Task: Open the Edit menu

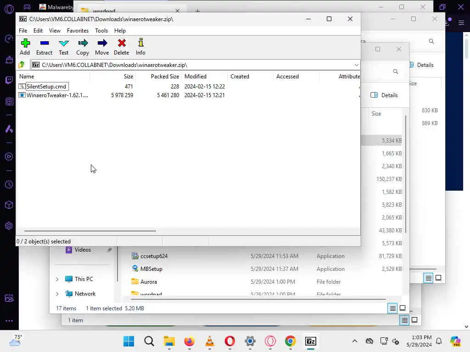Action: coord(38,31)
